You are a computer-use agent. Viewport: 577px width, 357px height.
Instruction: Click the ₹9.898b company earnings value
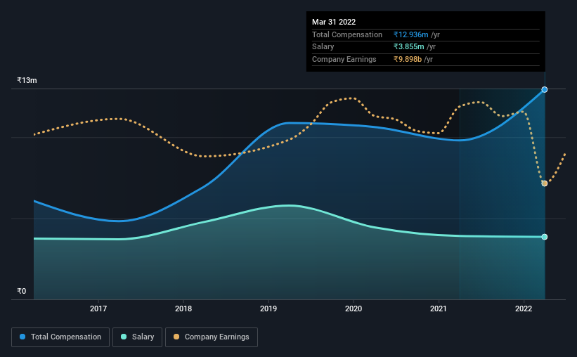coord(408,59)
